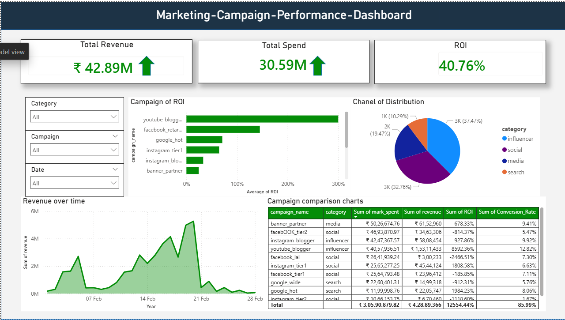Open the Category slicer dropdown
This screenshot has width=565, height=320.
point(74,117)
